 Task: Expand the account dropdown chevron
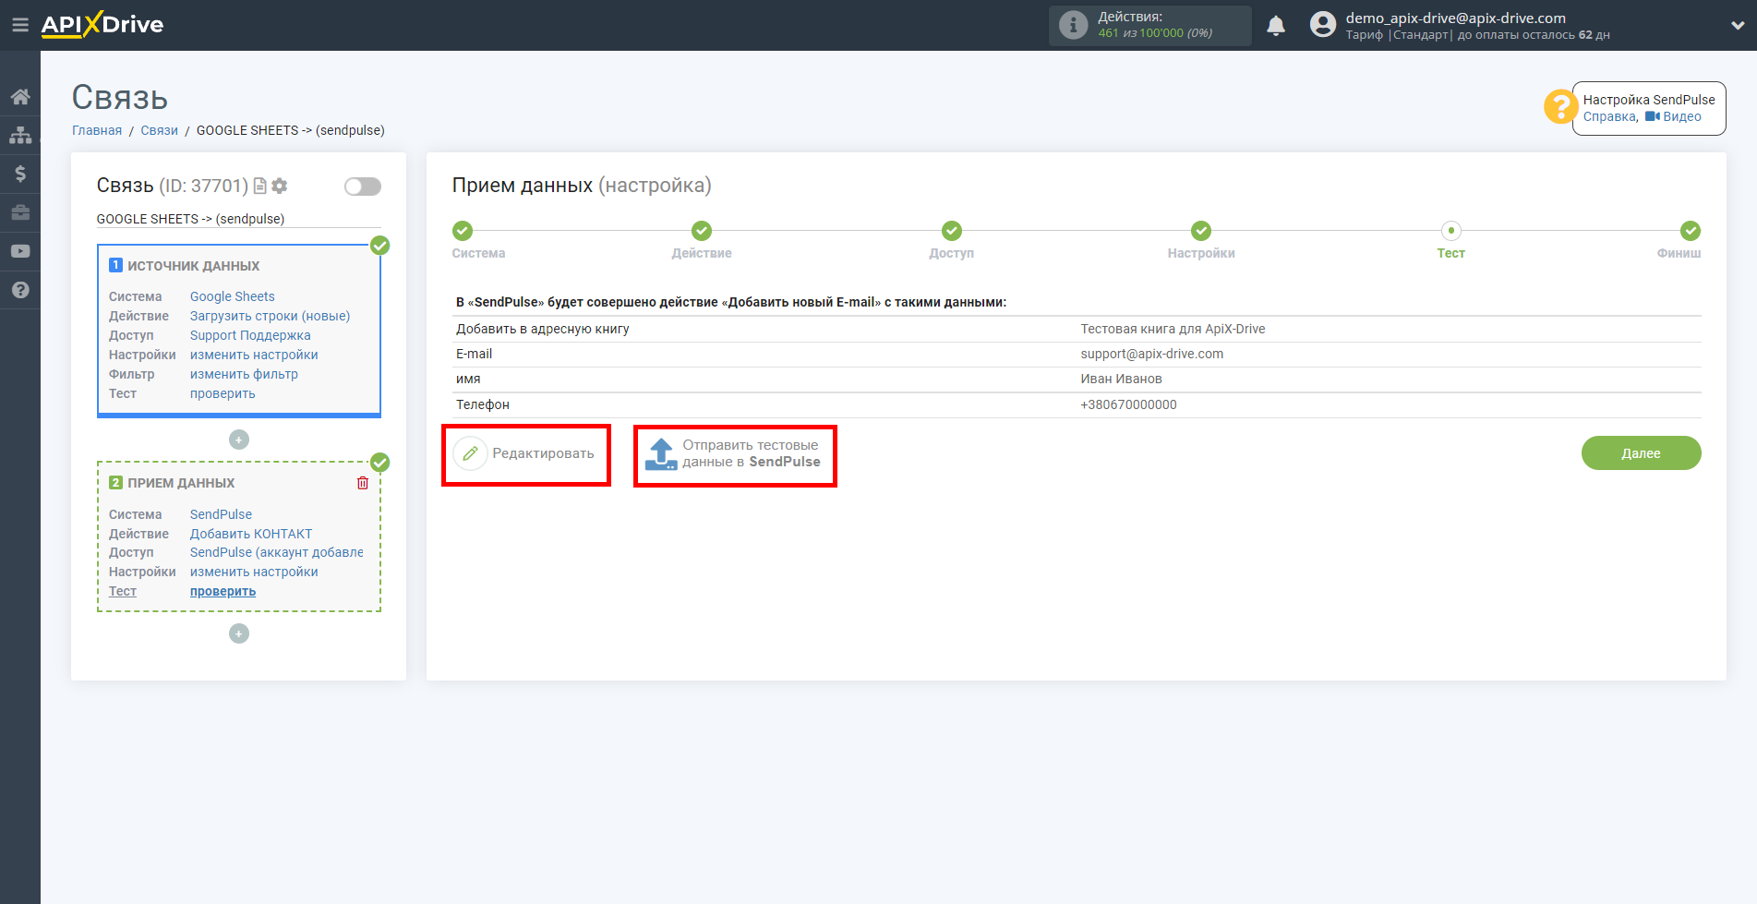tap(1738, 26)
